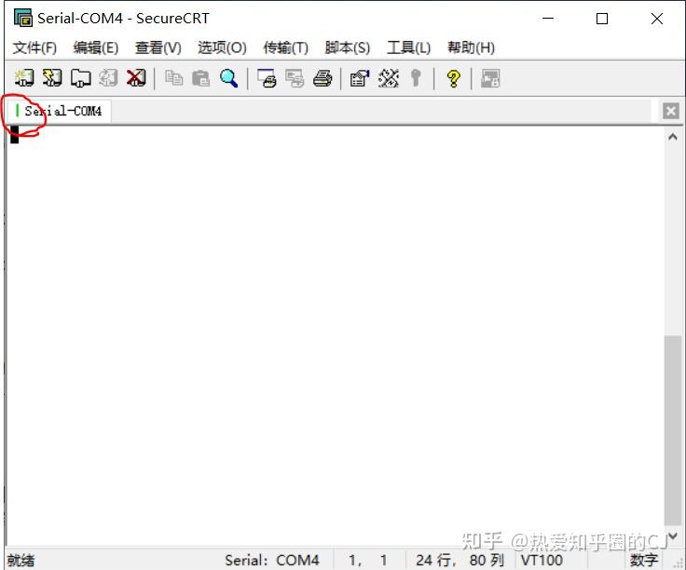This screenshot has width=686, height=570.
Task: Click the yellow Help question mark icon
Action: [x=453, y=79]
